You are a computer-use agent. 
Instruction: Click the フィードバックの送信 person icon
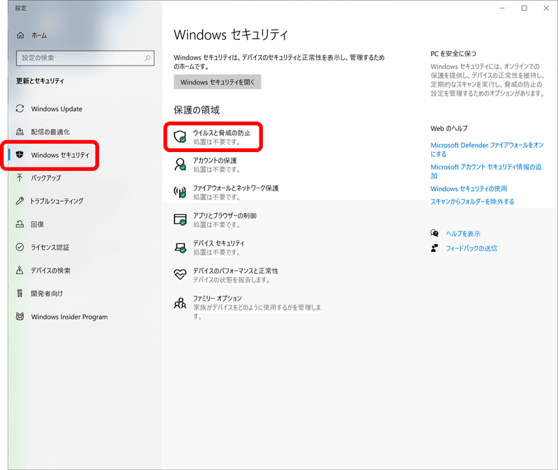(434, 248)
